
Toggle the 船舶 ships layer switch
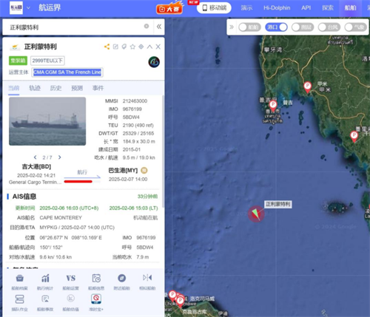[x=250, y=27]
